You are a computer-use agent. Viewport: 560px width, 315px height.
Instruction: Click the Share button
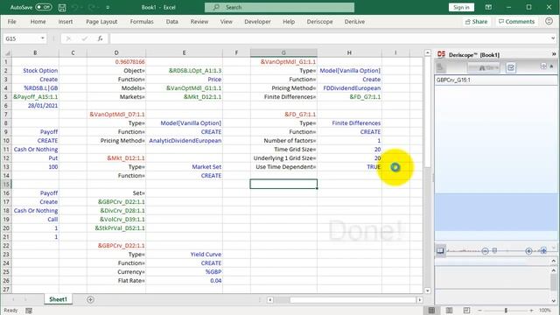(x=476, y=21)
